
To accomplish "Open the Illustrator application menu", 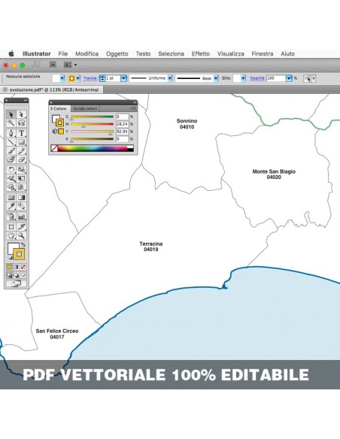I will click(37, 54).
